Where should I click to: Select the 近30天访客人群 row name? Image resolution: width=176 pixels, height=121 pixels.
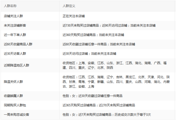(15, 54)
